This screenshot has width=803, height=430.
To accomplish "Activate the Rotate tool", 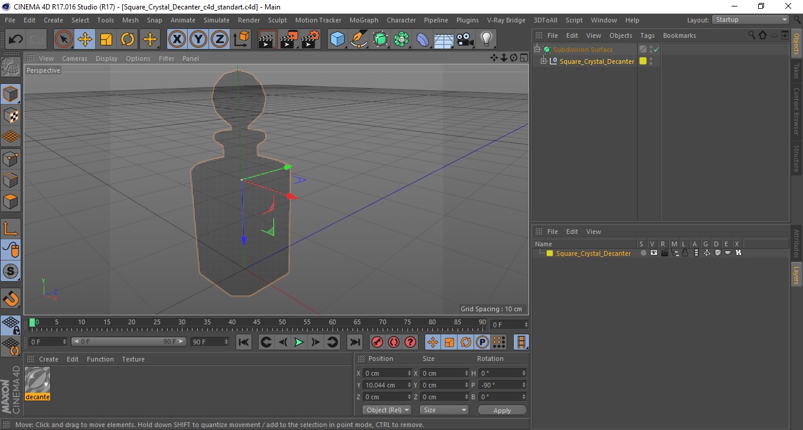I will click(128, 40).
